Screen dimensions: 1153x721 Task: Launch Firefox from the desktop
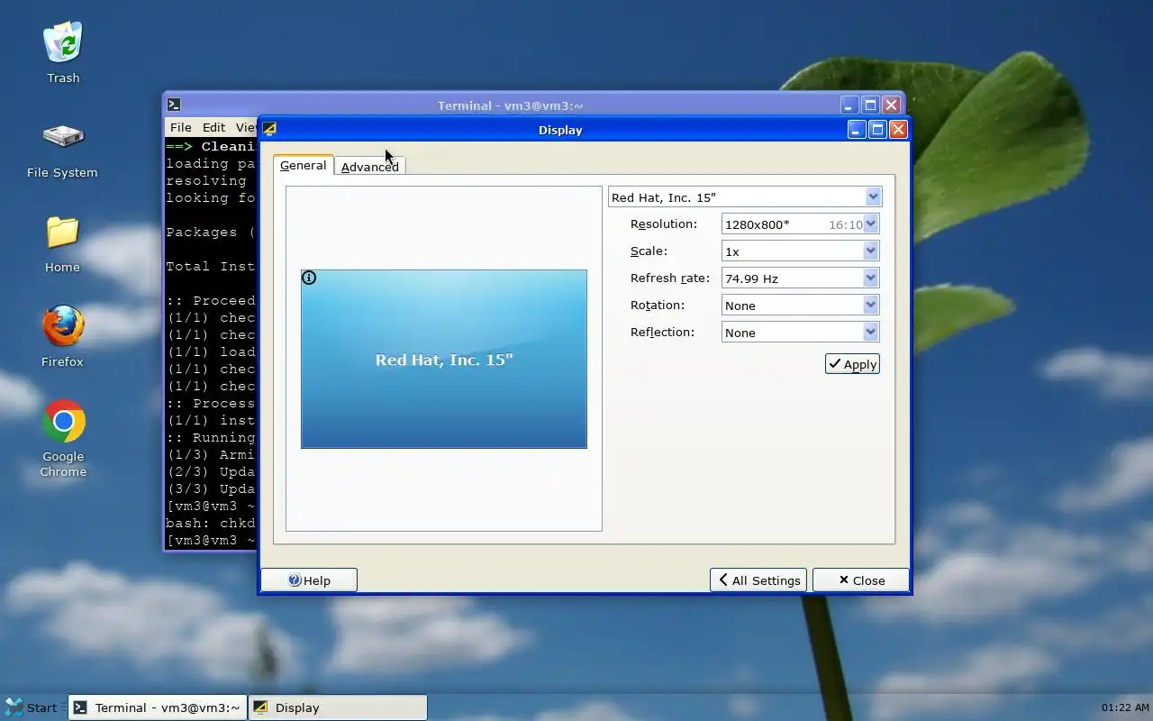(62, 336)
